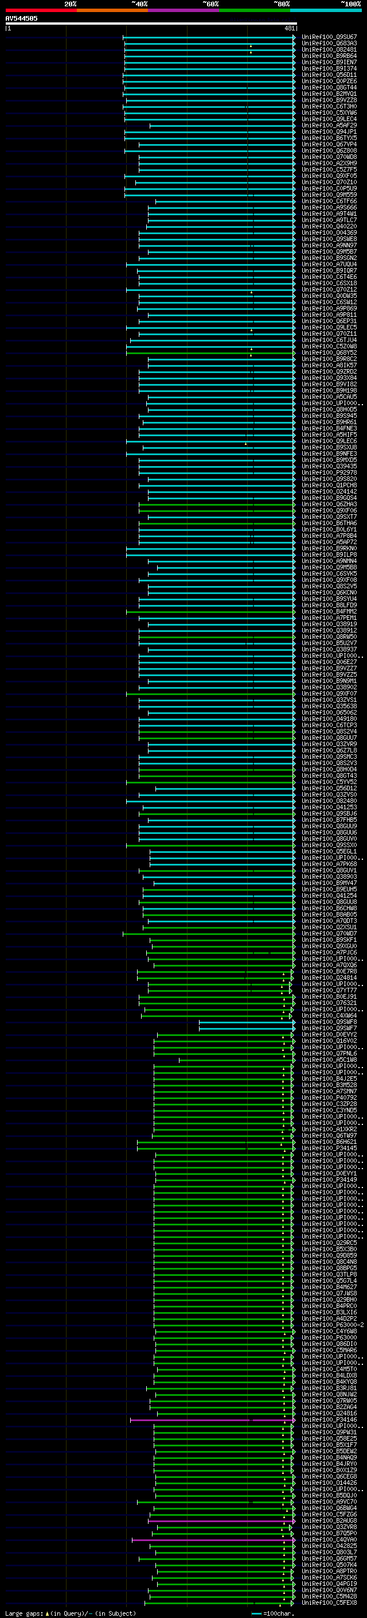Screen dimensions: 367x1618
Task: Open hit UniRef100_Q9LEC6
Action: (x=329, y=441)
